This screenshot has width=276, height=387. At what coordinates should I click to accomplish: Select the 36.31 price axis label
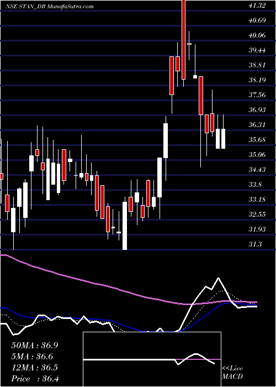tap(257, 125)
